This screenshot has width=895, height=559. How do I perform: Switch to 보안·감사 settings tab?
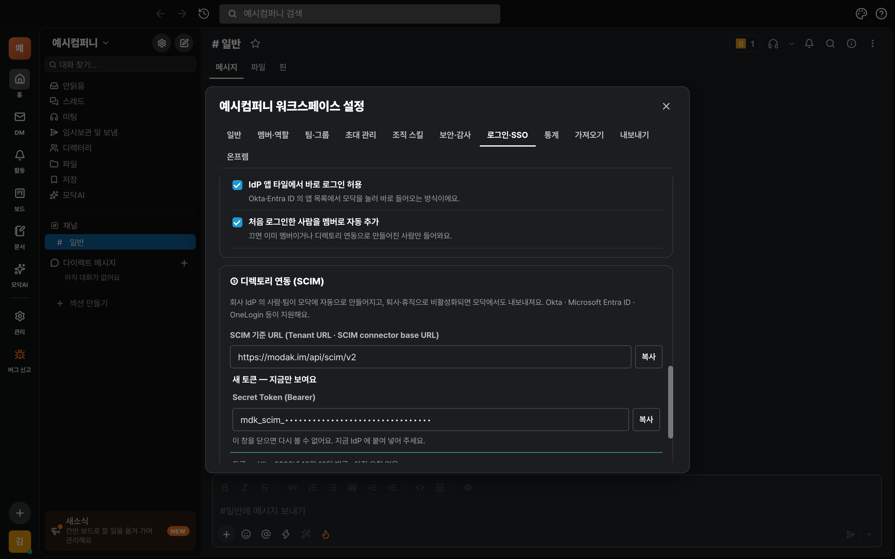pos(455,135)
